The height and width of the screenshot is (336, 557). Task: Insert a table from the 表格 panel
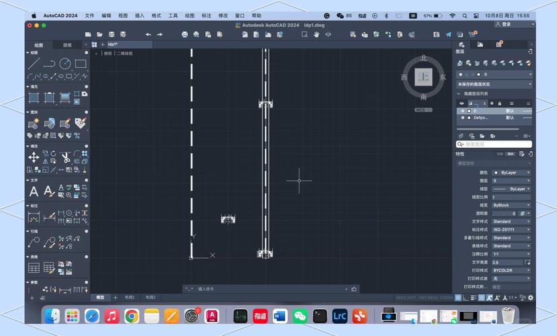34,267
